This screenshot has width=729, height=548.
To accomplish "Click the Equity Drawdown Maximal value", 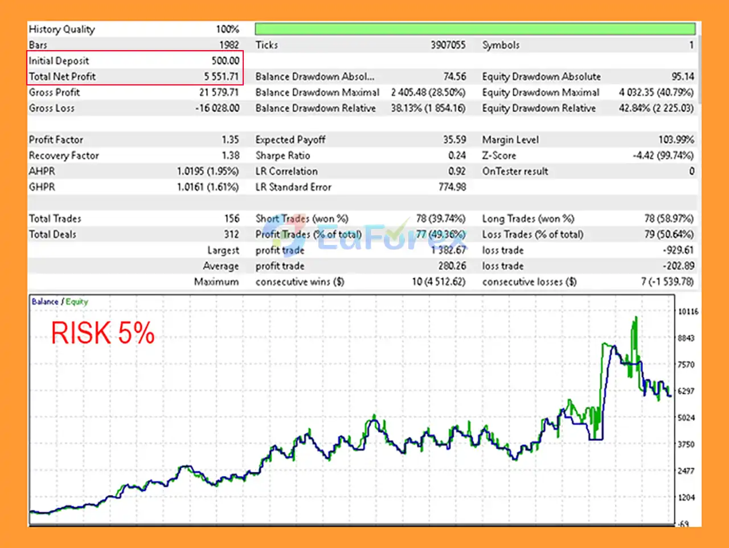I will (x=656, y=92).
